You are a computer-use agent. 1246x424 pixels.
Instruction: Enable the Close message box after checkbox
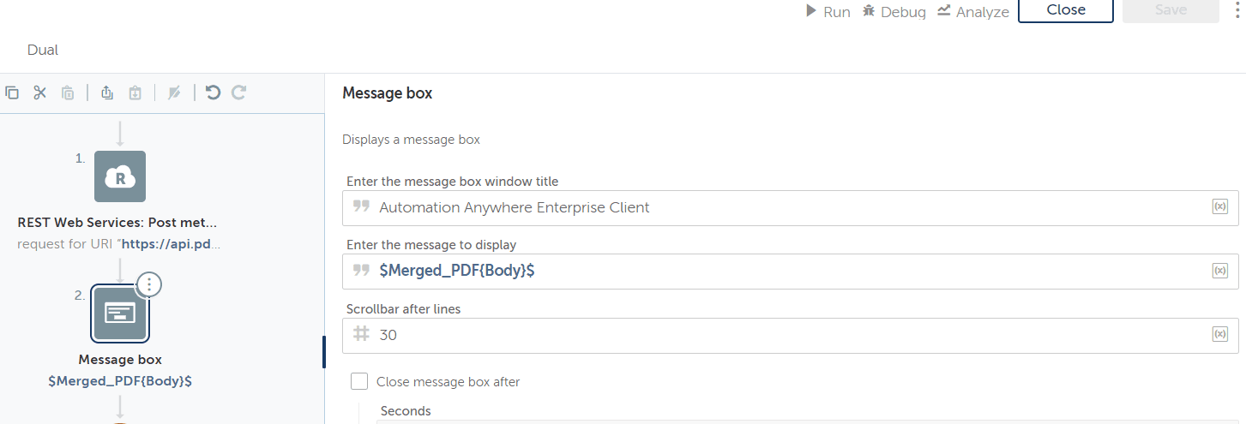(x=359, y=381)
